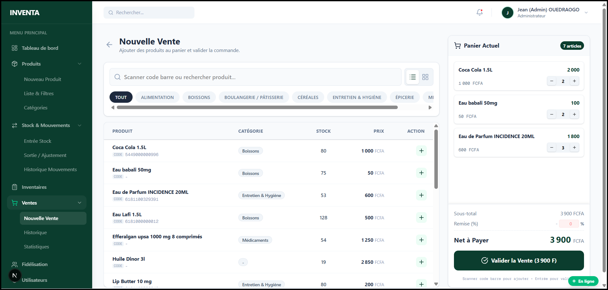Viewport: 608px width, 290px height.
Task: Open Tableau de bord from sidebar
Action: pyautogui.click(x=40, y=48)
